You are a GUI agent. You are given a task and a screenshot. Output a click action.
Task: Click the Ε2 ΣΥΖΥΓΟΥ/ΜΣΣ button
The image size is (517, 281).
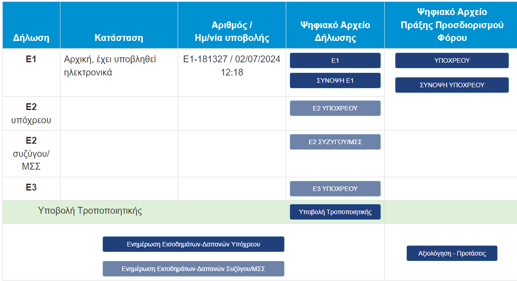(x=335, y=142)
